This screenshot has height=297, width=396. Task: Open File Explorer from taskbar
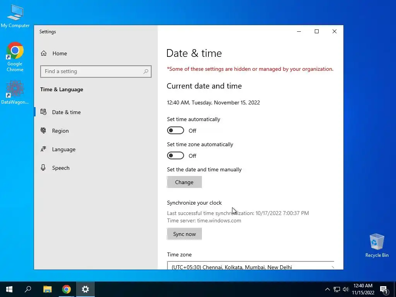(47, 289)
